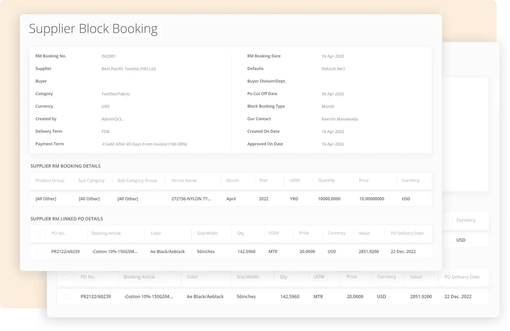The height and width of the screenshot is (331, 510).
Task: Click the SUPPLIER RM BOOKING DETAILS section heading
Action: (65, 166)
